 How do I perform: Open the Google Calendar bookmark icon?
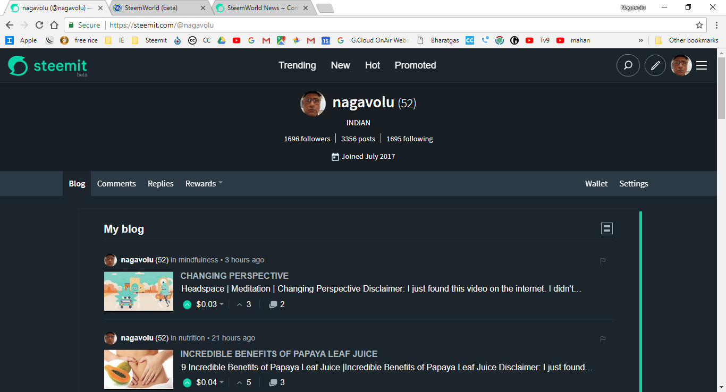(326, 40)
